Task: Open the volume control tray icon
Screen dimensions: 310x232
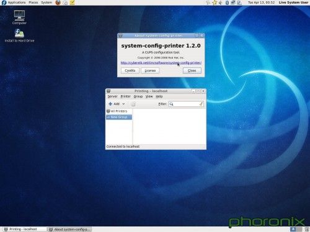Action: (221, 2)
